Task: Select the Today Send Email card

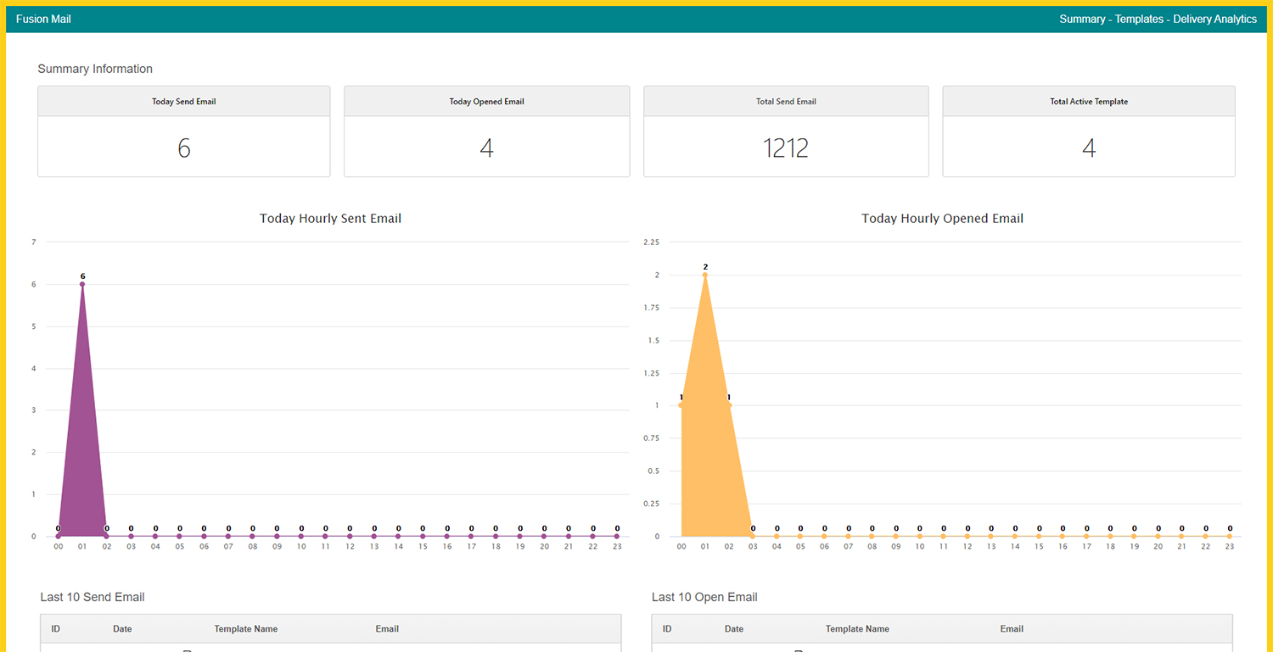Action: [183, 131]
